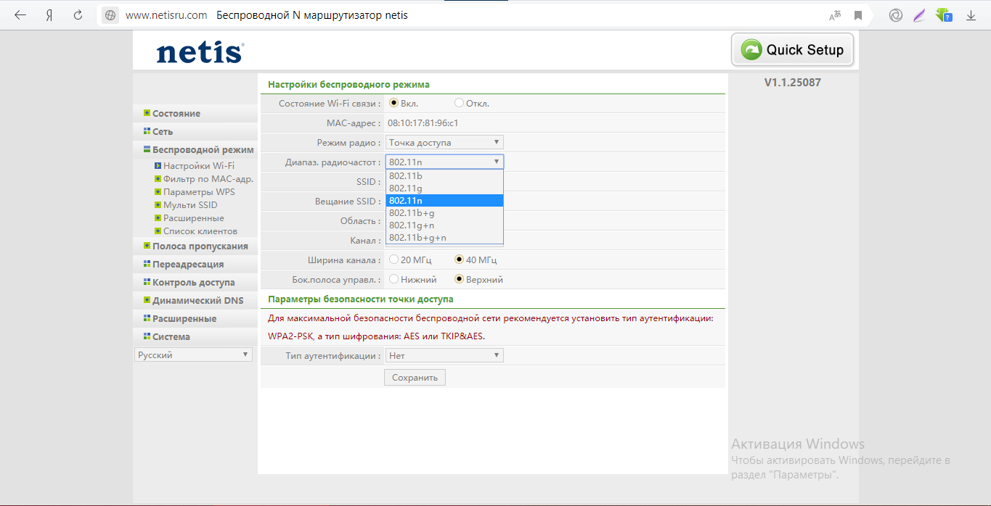Viewport: 991px width, 506px height.
Task: Disable Wi-Fi with Откл. radio button
Action: 459,103
